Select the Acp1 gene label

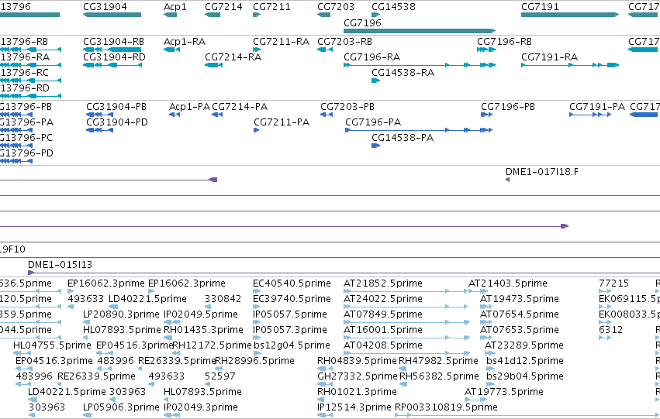click(x=175, y=7)
